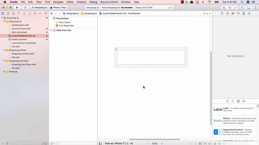
Task: Open the Wi-Fi status menu
Action: pos(209,2)
